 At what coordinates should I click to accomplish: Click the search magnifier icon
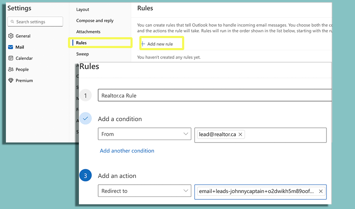[13, 22]
